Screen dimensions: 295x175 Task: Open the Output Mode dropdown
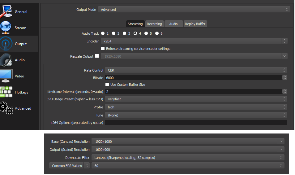point(194,9)
